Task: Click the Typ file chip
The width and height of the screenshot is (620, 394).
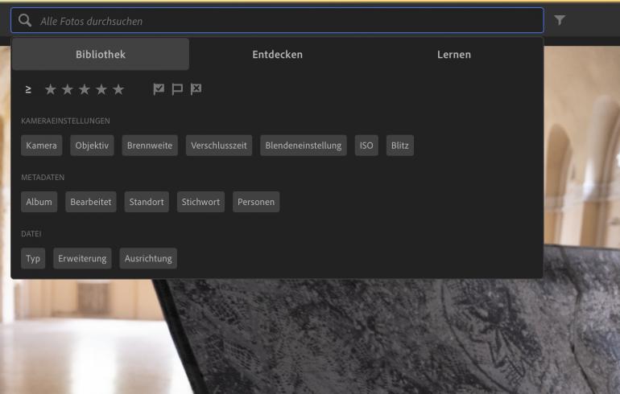Action: pos(33,258)
